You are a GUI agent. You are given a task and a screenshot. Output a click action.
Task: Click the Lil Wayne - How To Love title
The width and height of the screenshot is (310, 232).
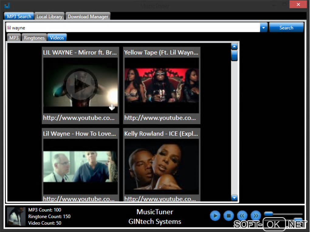[x=79, y=134]
